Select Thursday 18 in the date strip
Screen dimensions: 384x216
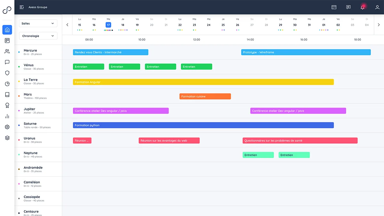[x=123, y=24]
